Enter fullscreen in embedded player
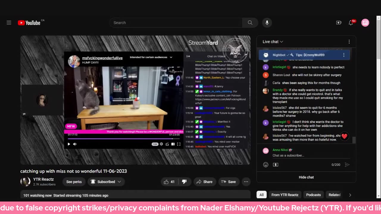This screenshot has height=214, width=381. pyautogui.click(x=179, y=144)
